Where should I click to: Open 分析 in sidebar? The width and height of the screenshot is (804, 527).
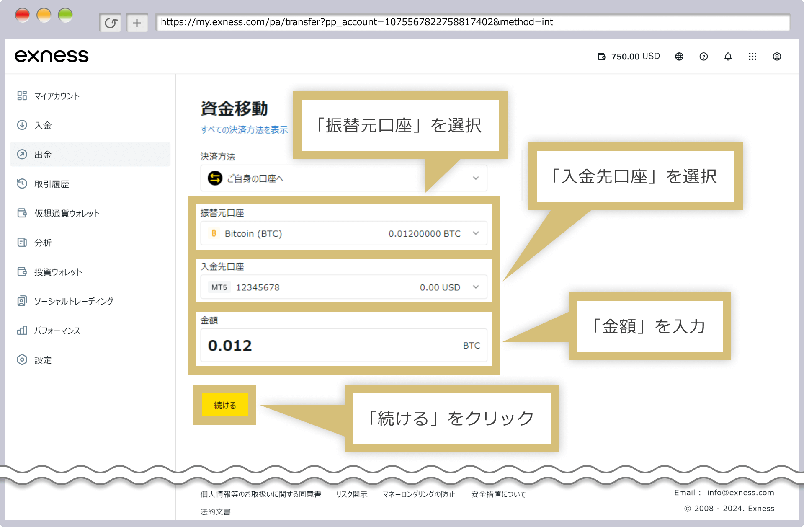pyautogui.click(x=90, y=242)
